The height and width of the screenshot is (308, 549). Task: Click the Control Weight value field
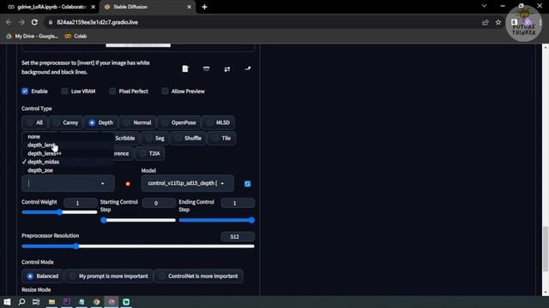[x=81, y=203]
